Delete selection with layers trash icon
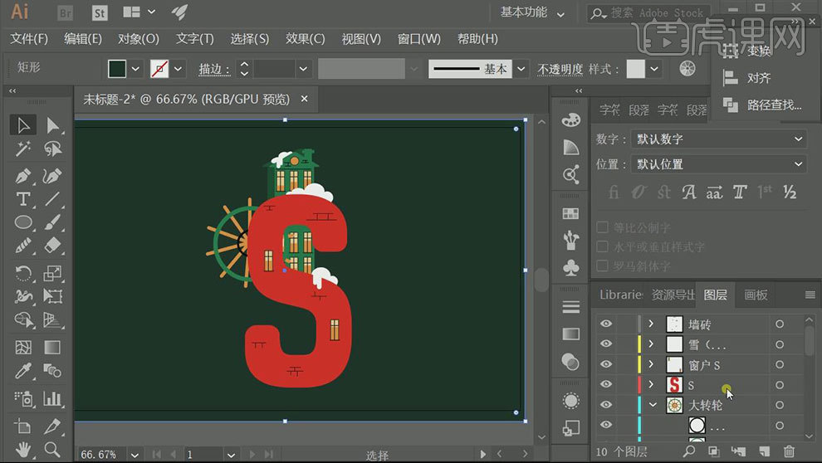This screenshot has width=822, height=463. [x=789, y=451]
